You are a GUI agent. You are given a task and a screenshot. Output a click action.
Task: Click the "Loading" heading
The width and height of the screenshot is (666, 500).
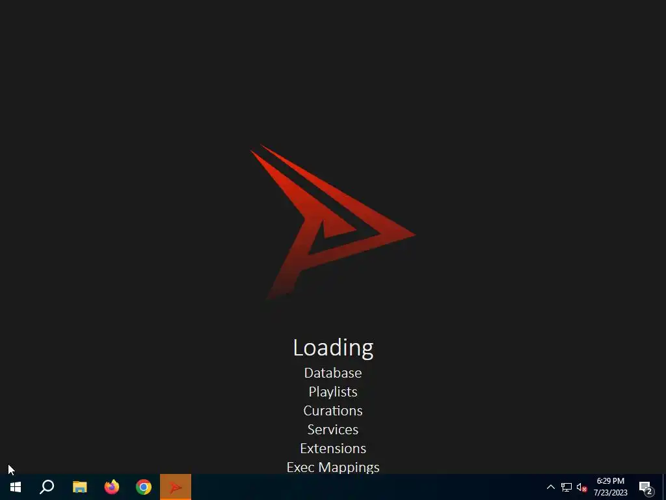(x=333, y=348)
